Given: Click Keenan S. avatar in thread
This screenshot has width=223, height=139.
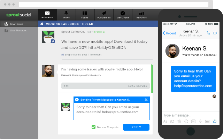Looking at the screenshot, I should point(48,71).
